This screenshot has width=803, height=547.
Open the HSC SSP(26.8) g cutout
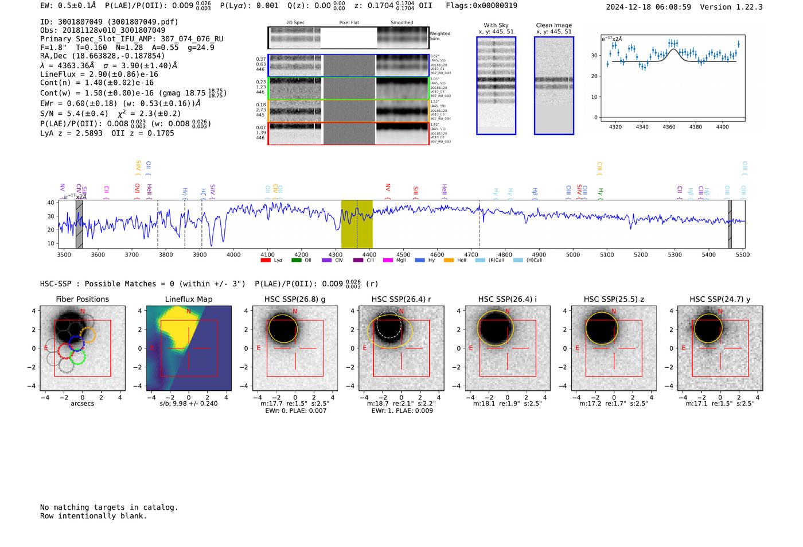295,348
